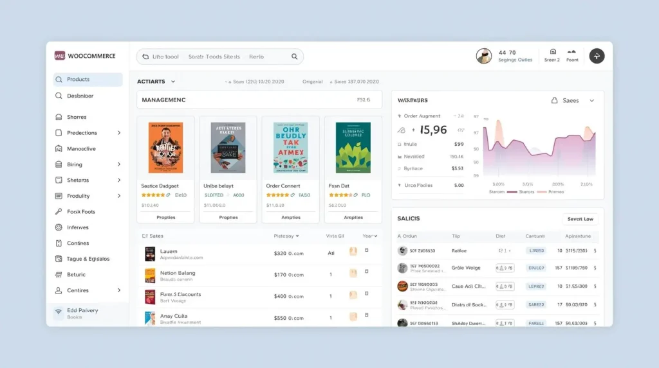The width and height of the screenshot is (659, 368).
Task: Click the back arrow icon in search bar
Action: (145, 57)
